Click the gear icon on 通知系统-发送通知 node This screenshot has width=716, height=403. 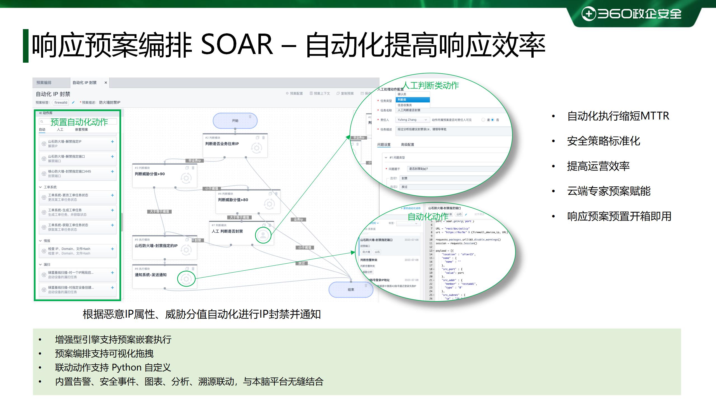[186, 279]
